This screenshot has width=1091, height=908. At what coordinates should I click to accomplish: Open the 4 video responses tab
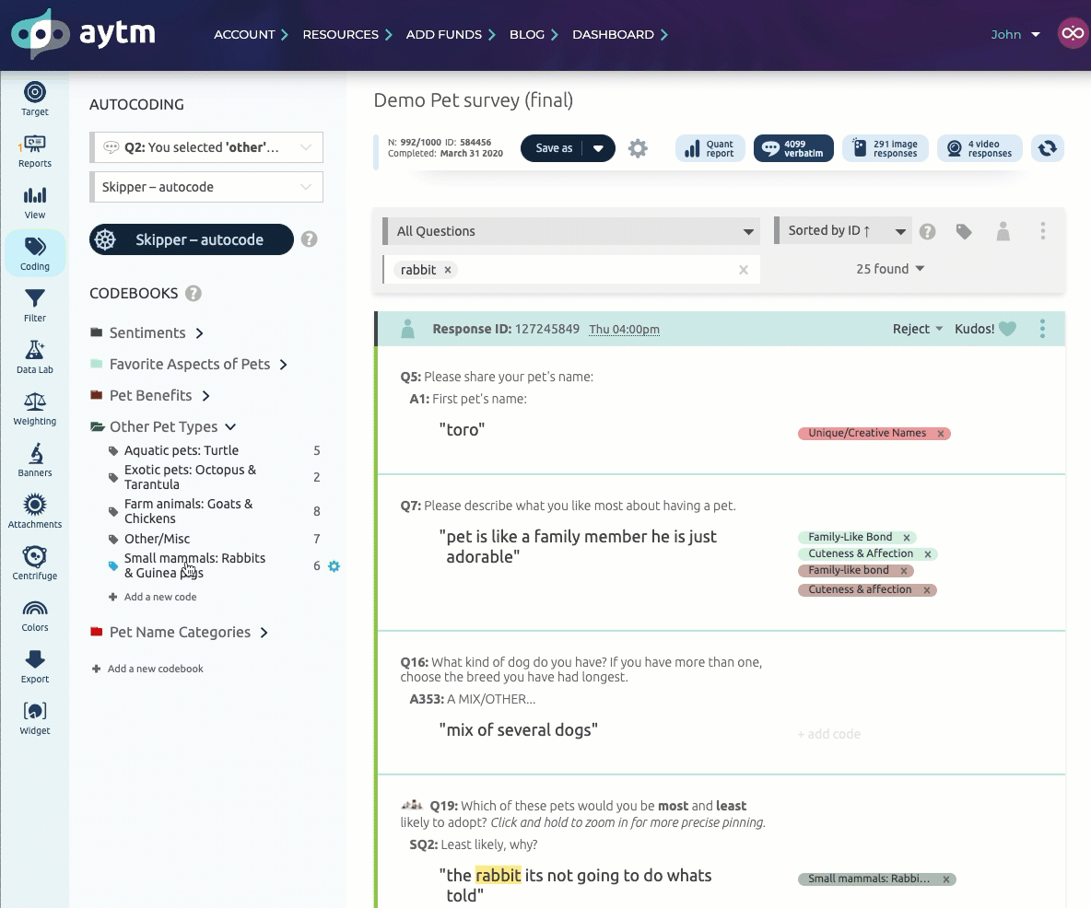(980, 148)
